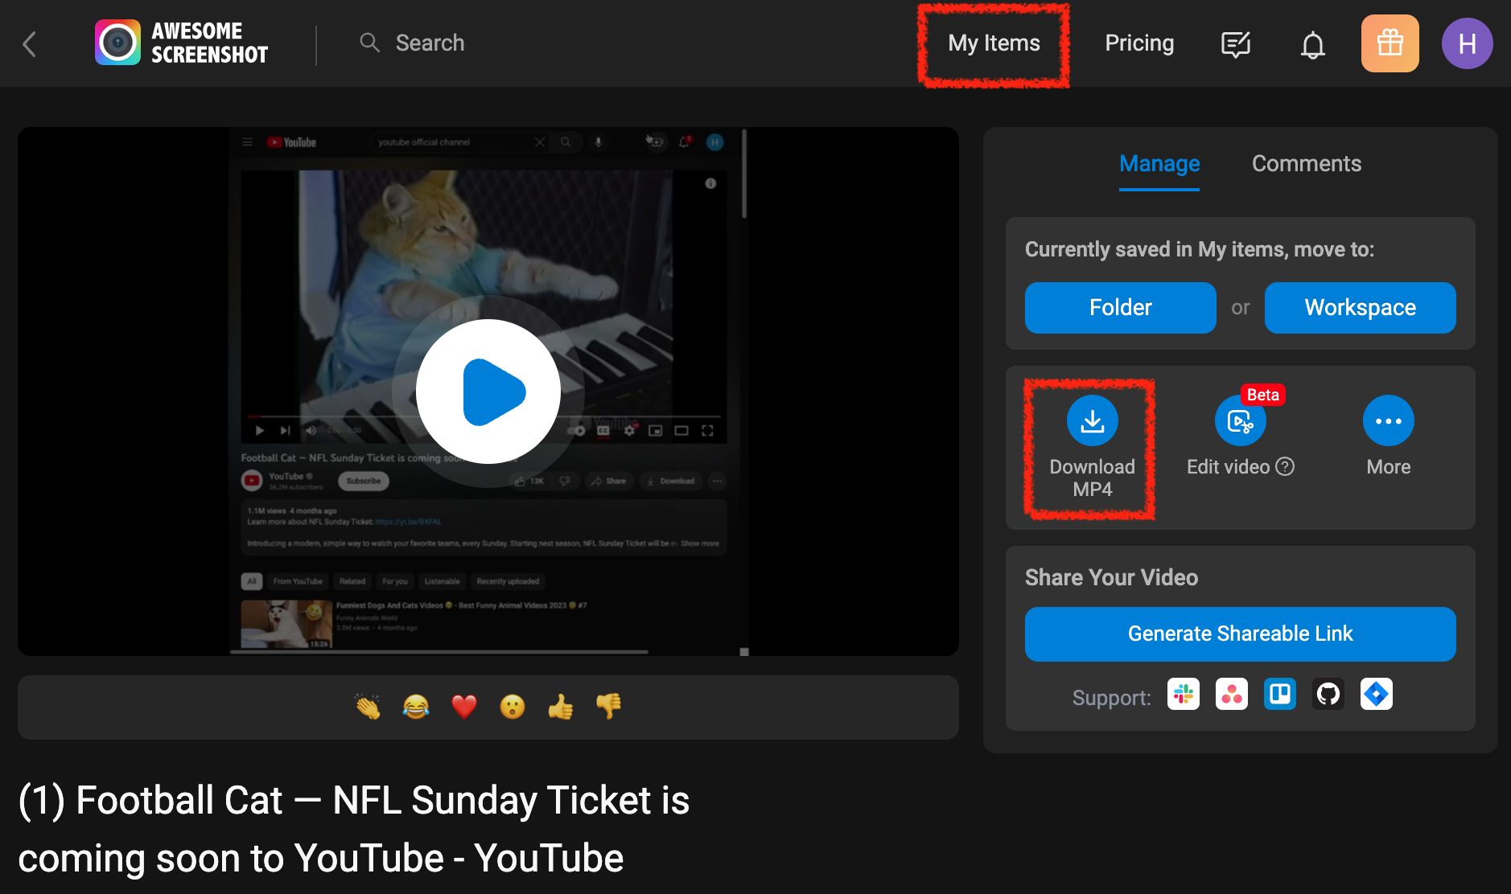Move item to a Workspace
Image resolution: width=1511 pixels, height=894 pixels.
(1360, 308)
